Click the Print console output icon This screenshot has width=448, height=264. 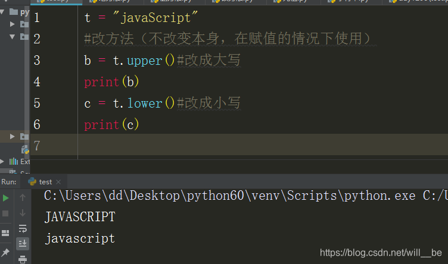pyautogui.click(x=23, y=259)
